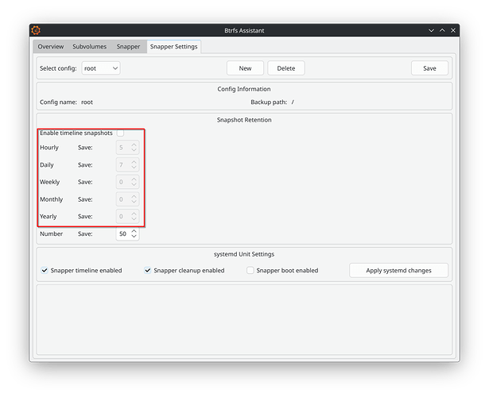Increase the Number save count above 50
This screenshot has width=489, height=397.
(134, 231)
